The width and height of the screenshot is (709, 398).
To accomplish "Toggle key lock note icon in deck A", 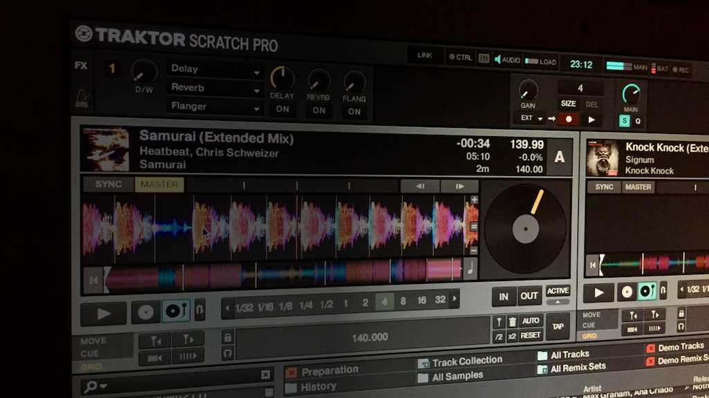I will [470, 269].
